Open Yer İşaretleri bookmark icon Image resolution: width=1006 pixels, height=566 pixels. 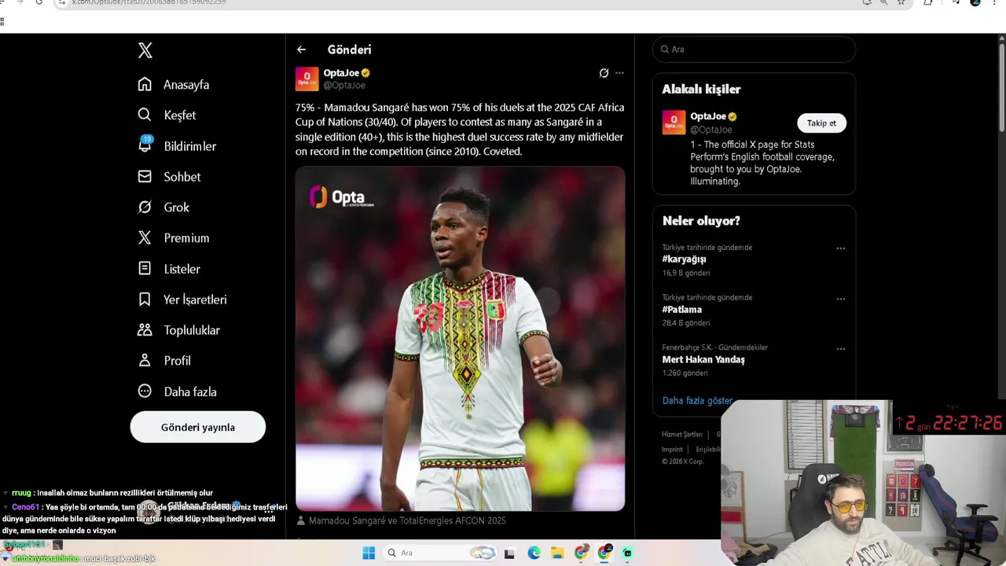145,299
